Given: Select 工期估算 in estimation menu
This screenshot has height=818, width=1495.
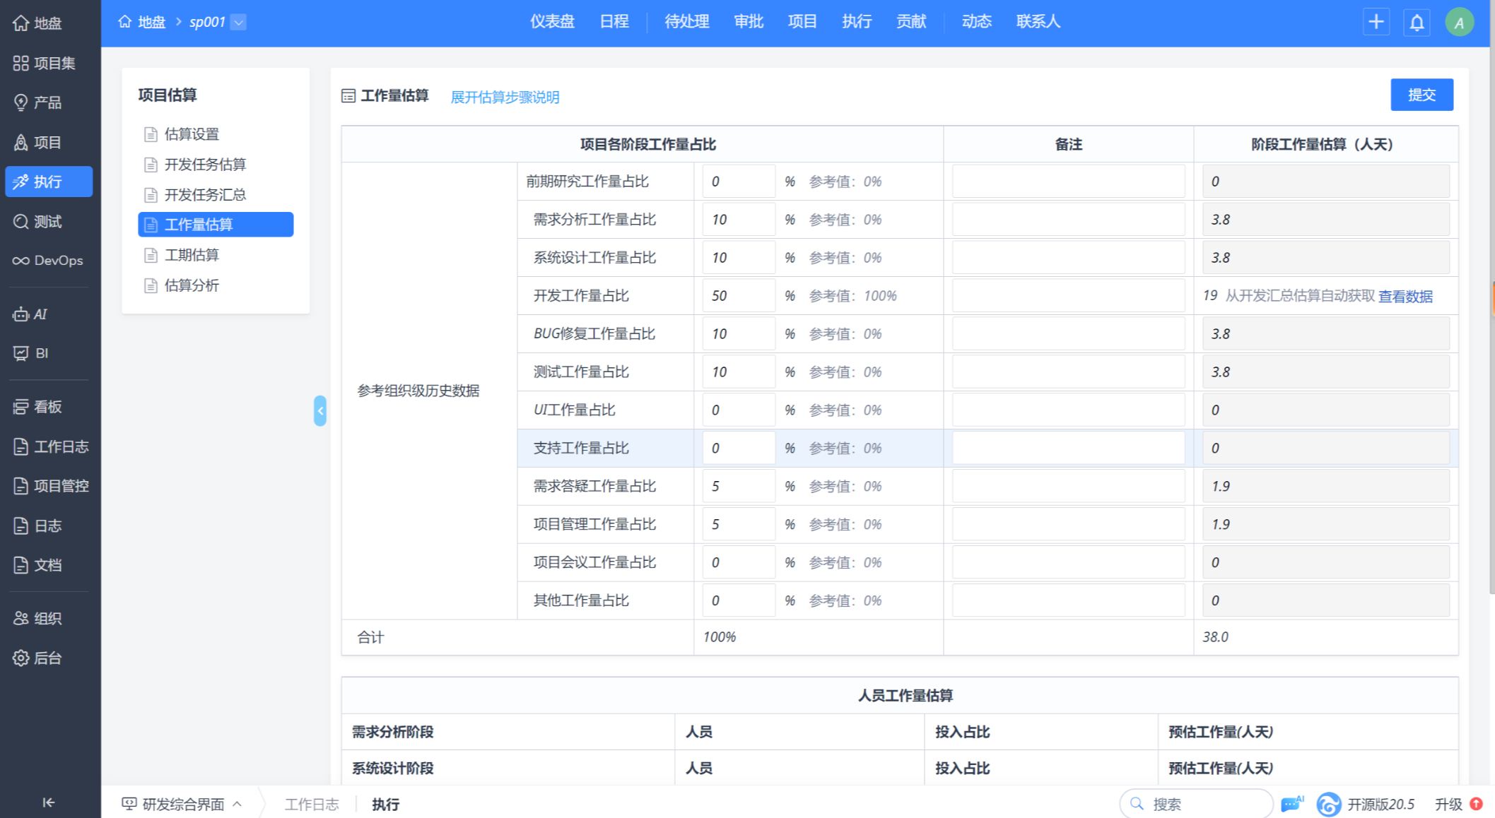Looking at the screenshot, I should coord(192,255).
